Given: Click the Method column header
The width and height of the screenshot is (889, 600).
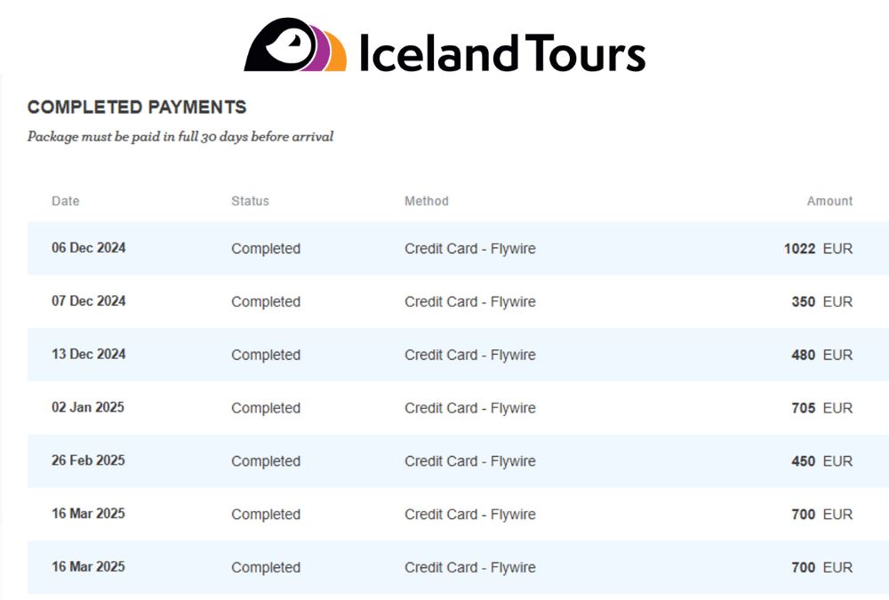Looking at the screenshot, I should click(x=427, y=201).
